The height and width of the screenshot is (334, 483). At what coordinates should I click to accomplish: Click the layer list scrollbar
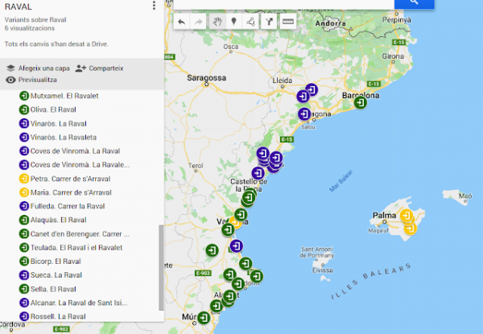161,267
